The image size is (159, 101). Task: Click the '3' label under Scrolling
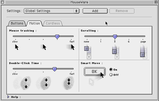[x=115, y=42]
